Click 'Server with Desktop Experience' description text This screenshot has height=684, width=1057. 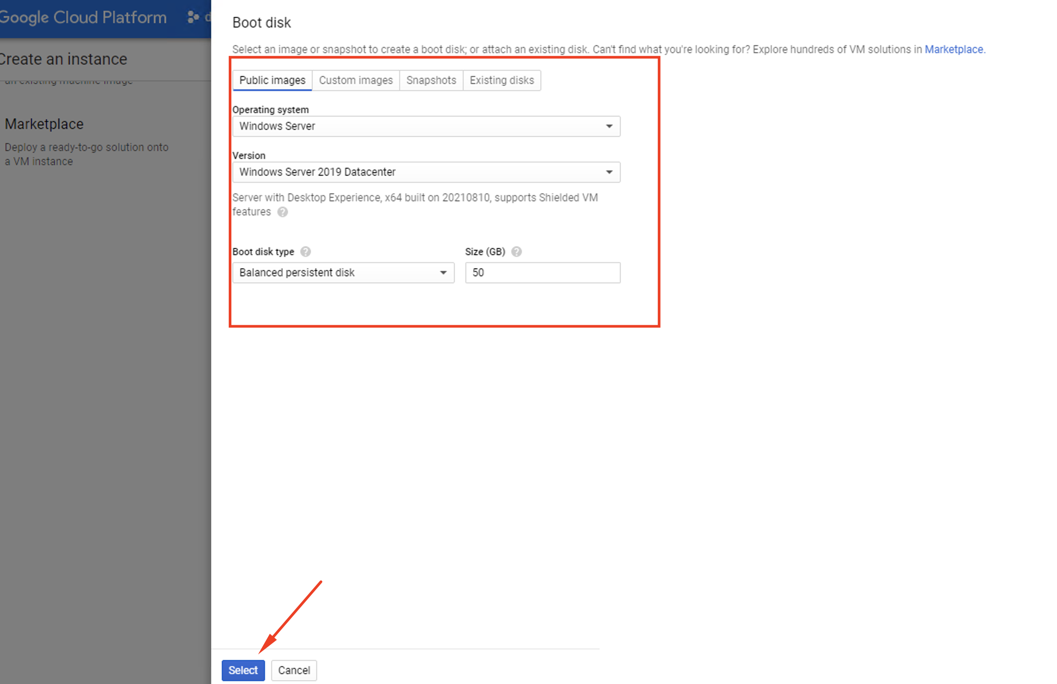415,205
